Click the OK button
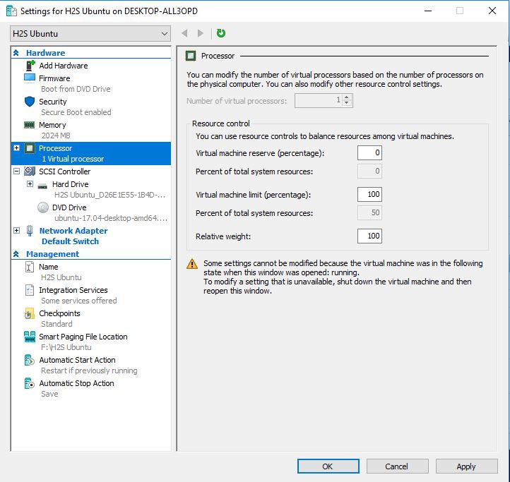Screen dimensions: 510x482 [328, 466]
